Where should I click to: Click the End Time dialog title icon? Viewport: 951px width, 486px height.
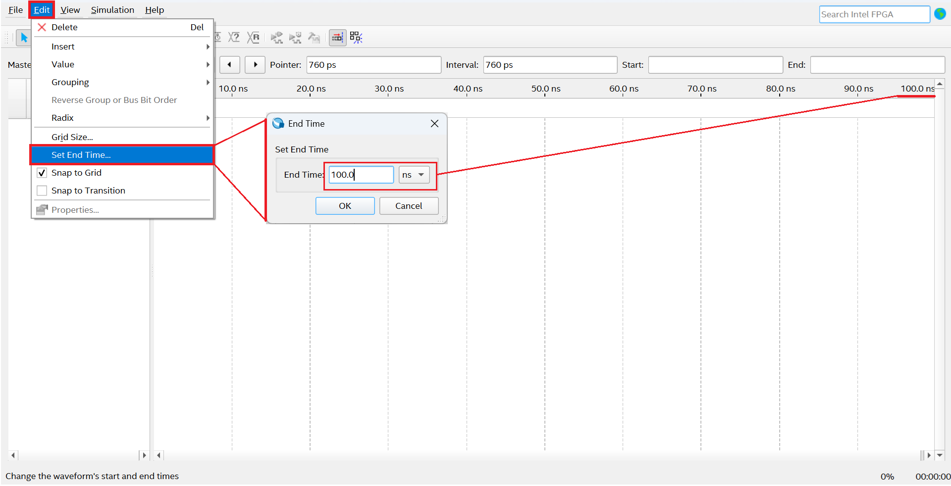click(x=278, y=123)
